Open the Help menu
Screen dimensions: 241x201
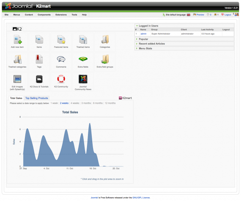(x=84, y=15)
